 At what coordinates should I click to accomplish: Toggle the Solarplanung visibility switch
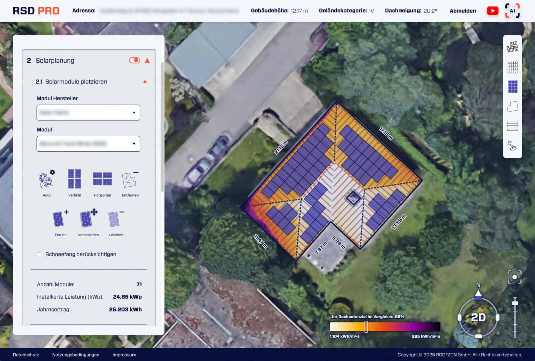tap(134, 60)
